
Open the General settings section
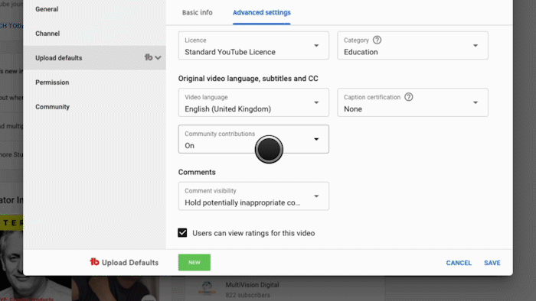click(x=47, y=9)
